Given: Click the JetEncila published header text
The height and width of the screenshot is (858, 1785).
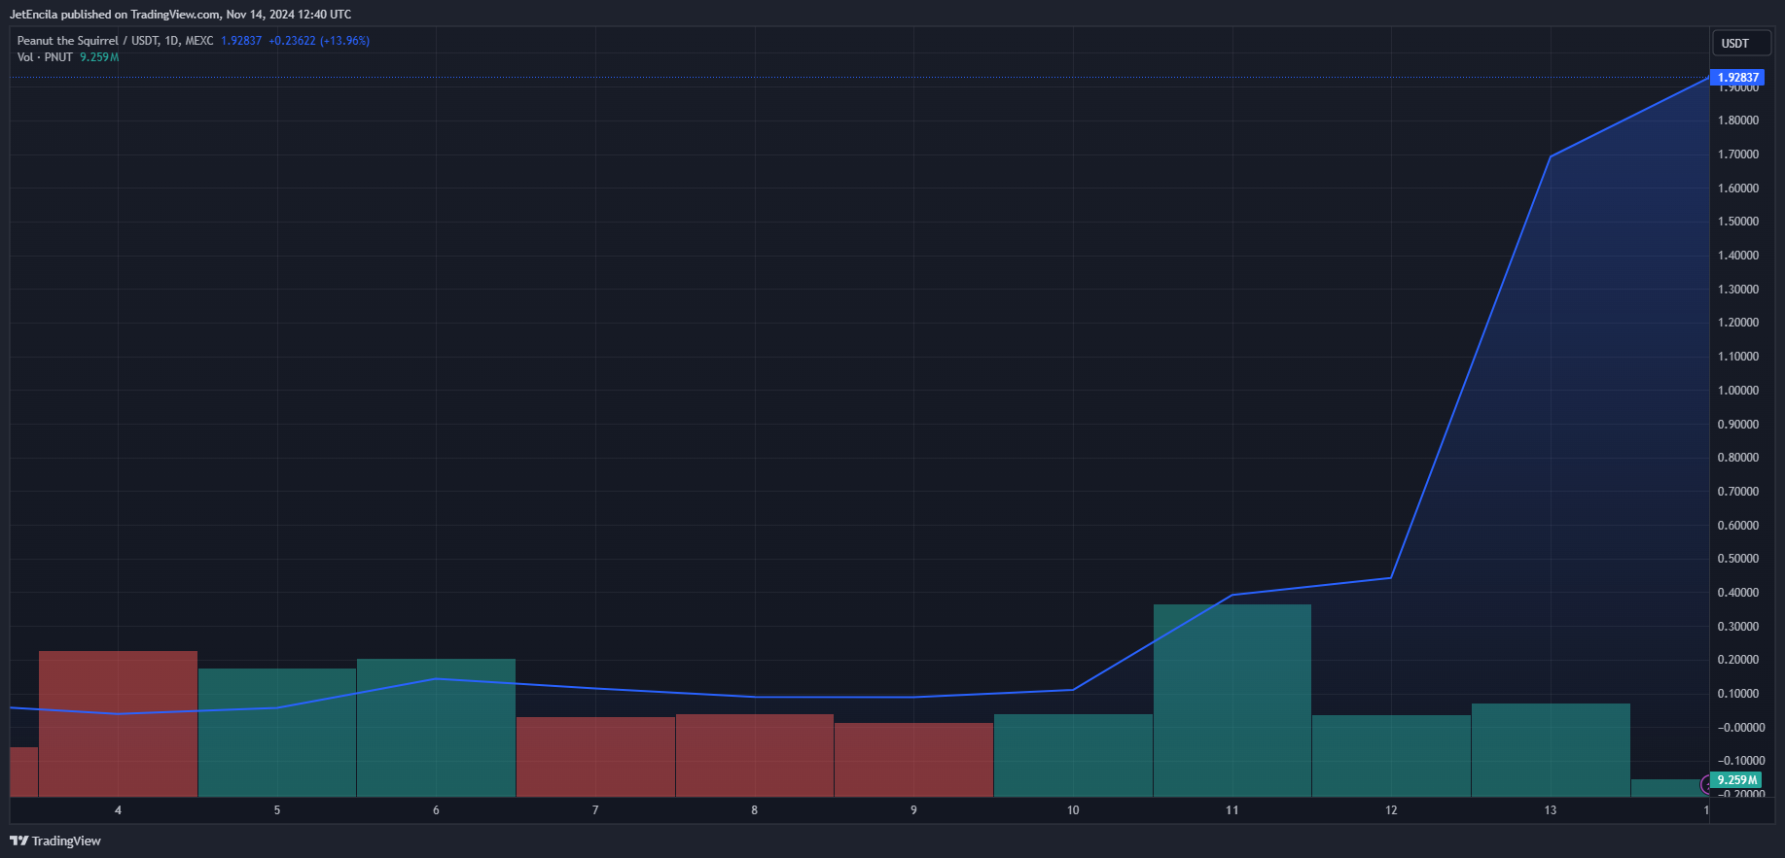Looking at the screenshot, I should coord(180,15).
